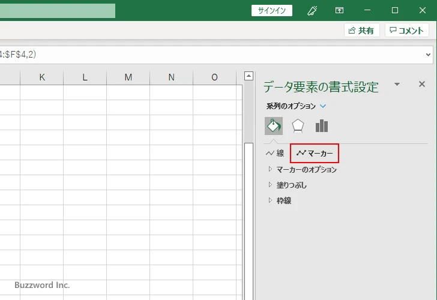Click the pen-and-lightning icon in the title bar
The height and width of the screenshot is (300, 437).
point(312,11)
